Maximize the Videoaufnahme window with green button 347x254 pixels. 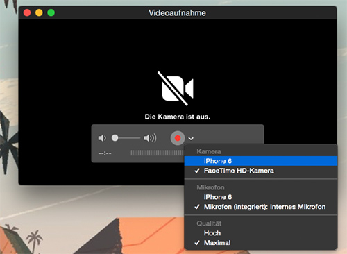click(51, 12)
